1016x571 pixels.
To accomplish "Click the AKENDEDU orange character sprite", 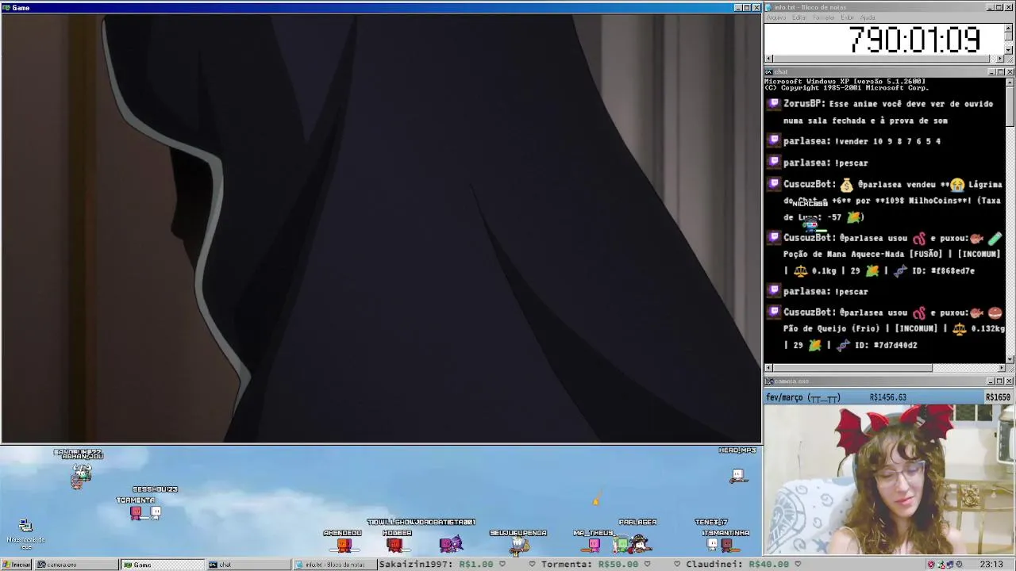I will point(344,545).
